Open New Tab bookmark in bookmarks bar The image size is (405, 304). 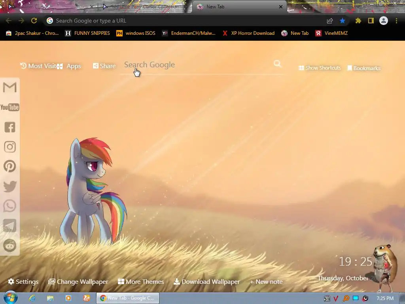(295, 33)
